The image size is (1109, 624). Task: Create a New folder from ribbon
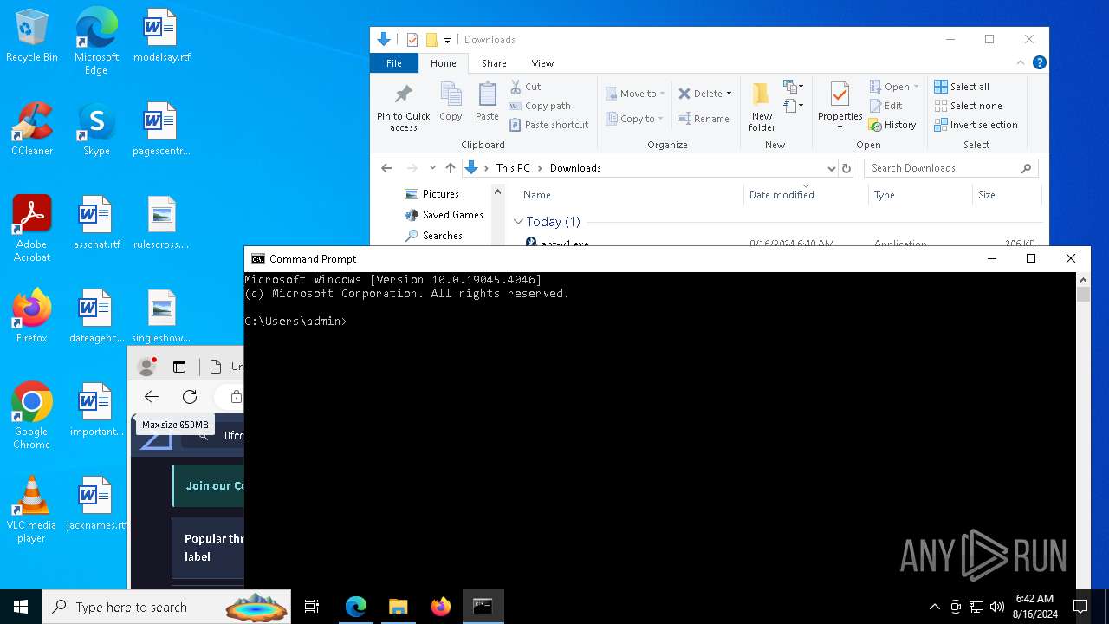(762, 107)
